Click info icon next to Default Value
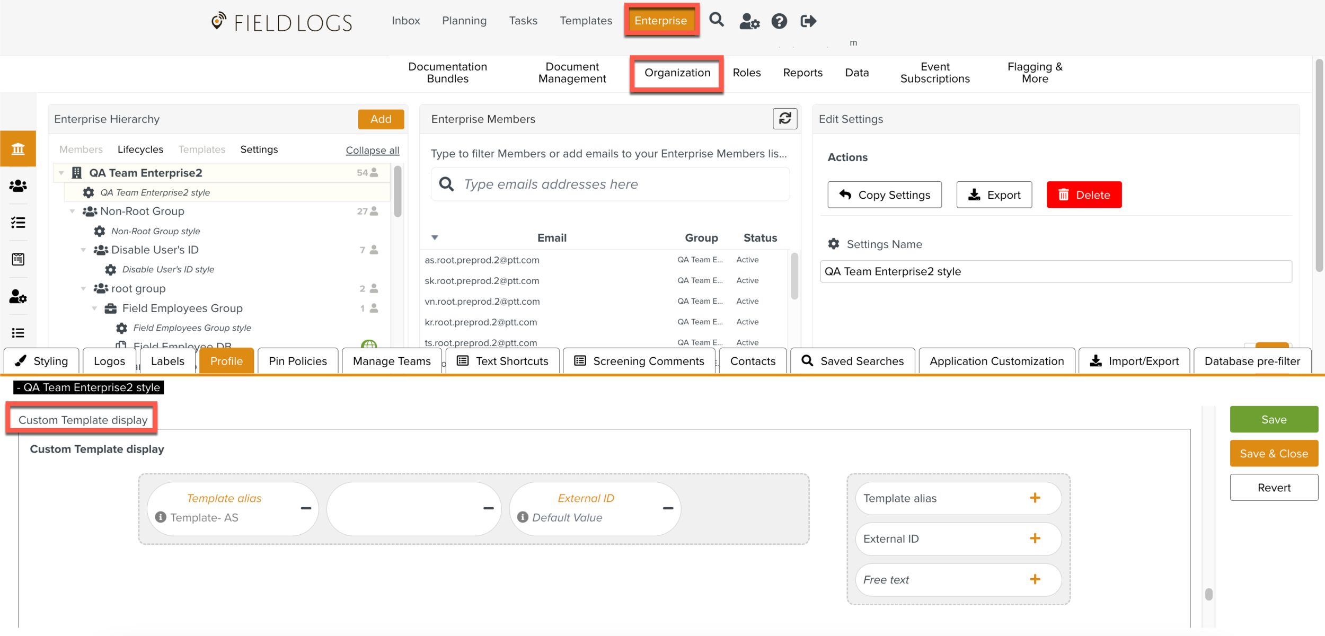This screenshot has width=1325, height=636. click(x=523, y=517)
